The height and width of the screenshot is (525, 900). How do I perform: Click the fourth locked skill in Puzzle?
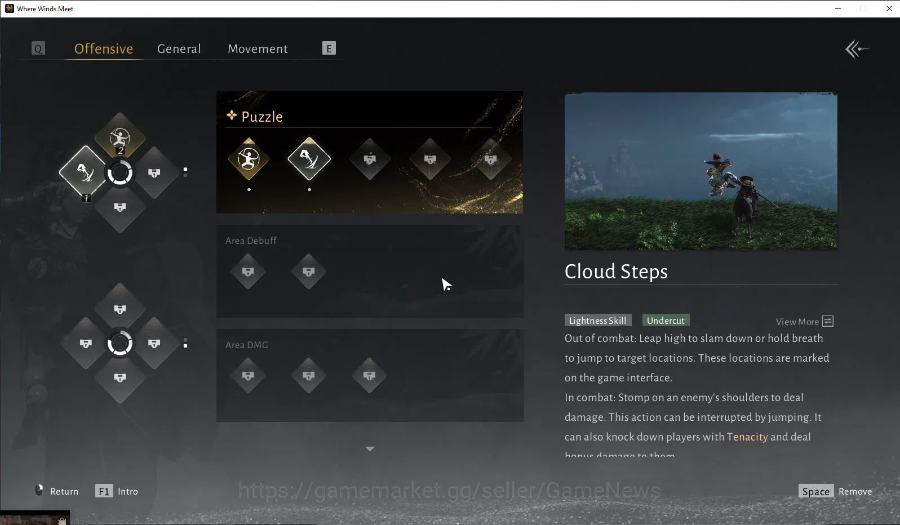point(431,159)
